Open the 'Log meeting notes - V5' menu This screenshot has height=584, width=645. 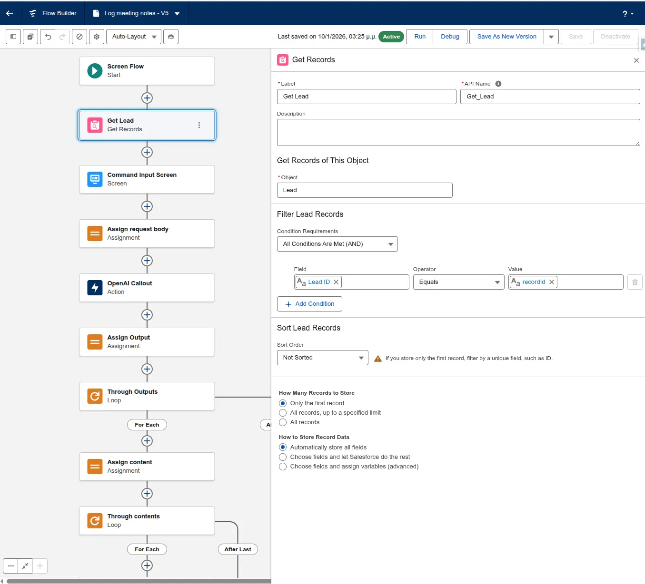pos(178,13)
